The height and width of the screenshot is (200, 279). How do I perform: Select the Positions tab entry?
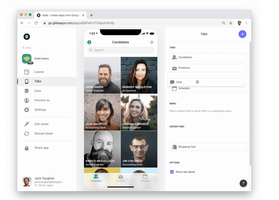pyautogui.click(x=208, y=68)
